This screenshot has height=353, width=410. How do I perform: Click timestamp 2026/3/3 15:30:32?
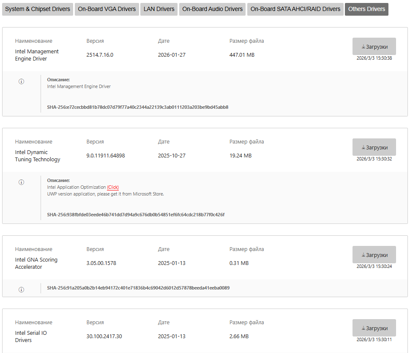tap(374, 159)
